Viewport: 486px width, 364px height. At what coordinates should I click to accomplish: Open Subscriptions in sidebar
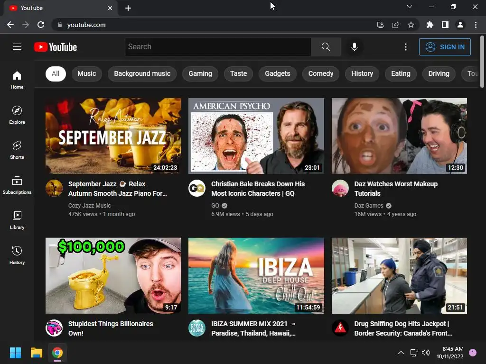click(x=17, y=185)
